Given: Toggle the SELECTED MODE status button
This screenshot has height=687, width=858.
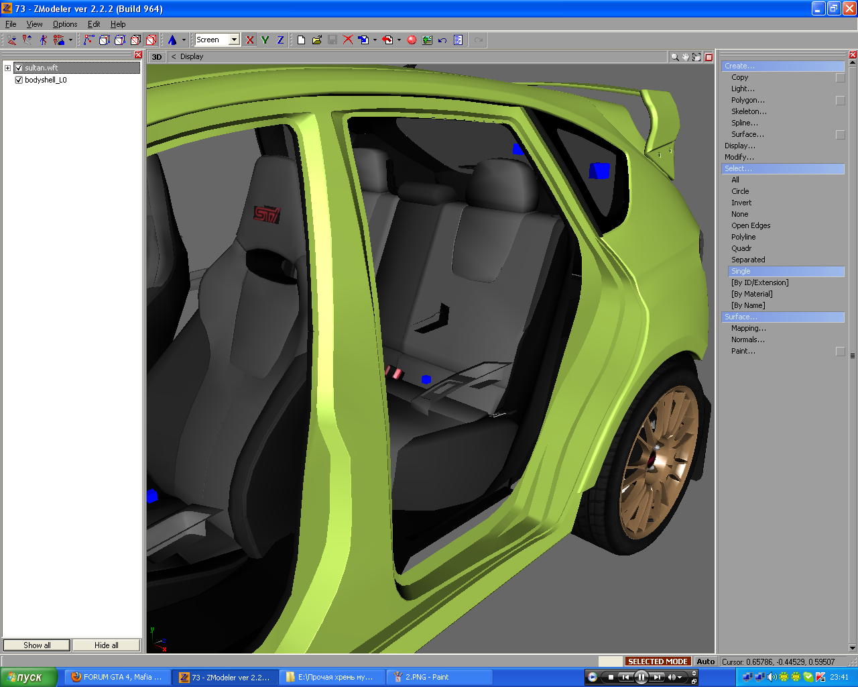Looking at the screenshot, I should (658, 662).
